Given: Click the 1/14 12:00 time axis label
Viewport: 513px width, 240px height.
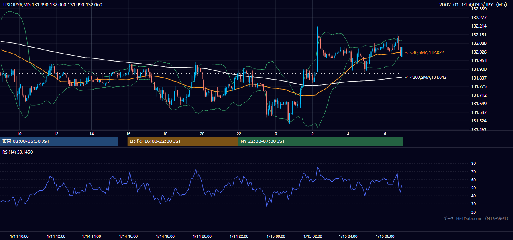Looking at the screenshot, I should tap(56, 236).
